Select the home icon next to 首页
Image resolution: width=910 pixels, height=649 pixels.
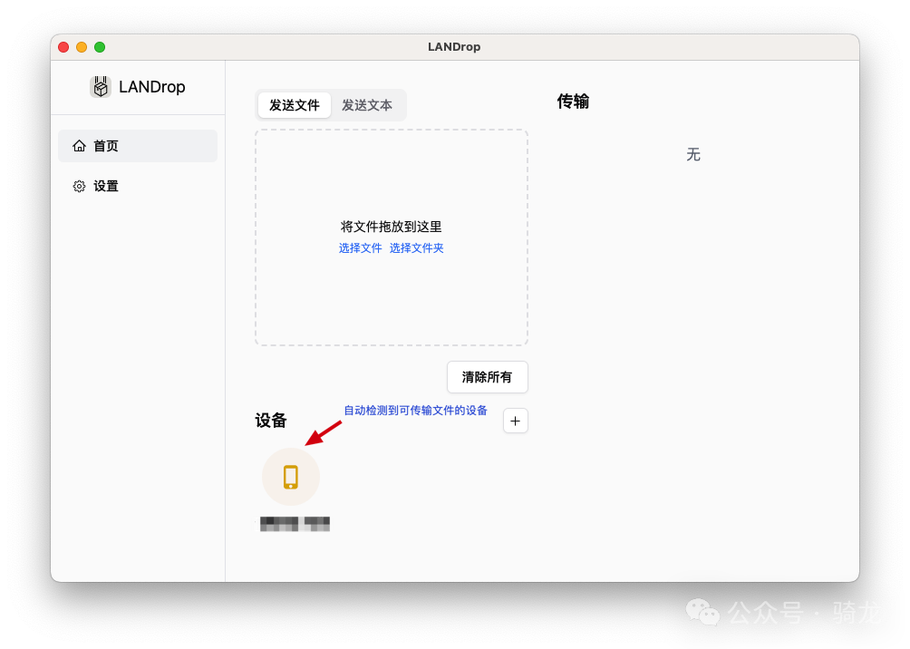tap(79, 145)
